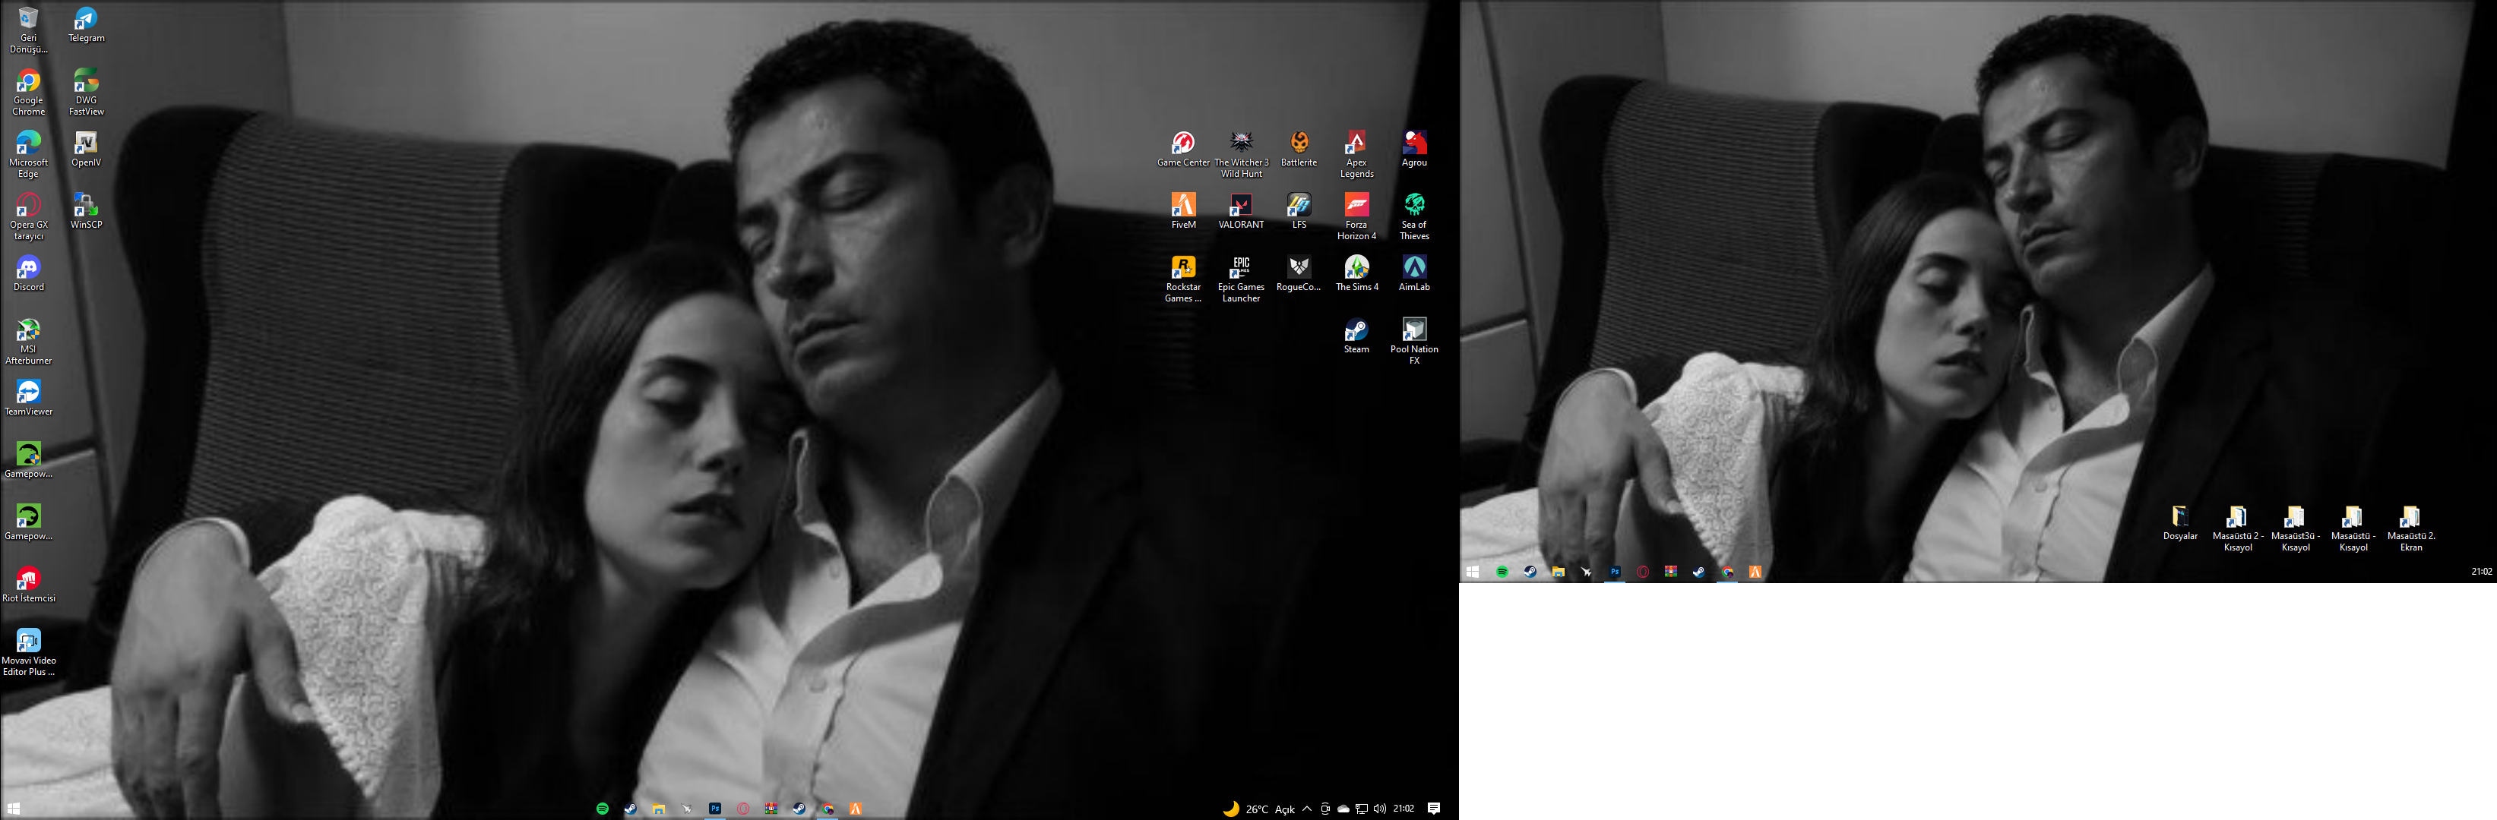Select the RogueCo... desktop shortcut
The height and width of the screenshot is (820, 2497).
coord(1299,274)
